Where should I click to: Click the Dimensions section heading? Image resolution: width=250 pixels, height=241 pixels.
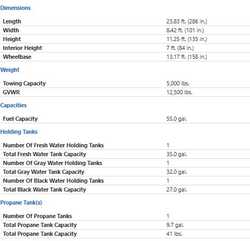coord(16,8)
